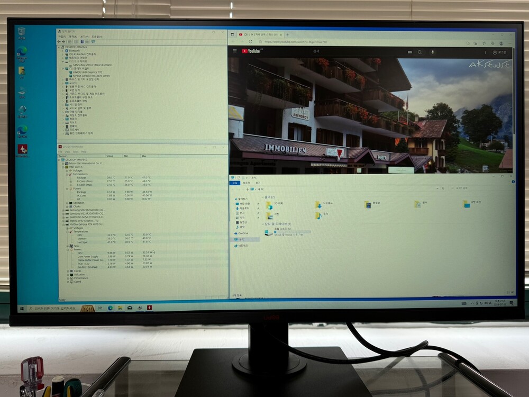Open the Tools menu in HWMonitor
Image resolution: width=529 pixels, height=397 pixels.
[75, 151]
